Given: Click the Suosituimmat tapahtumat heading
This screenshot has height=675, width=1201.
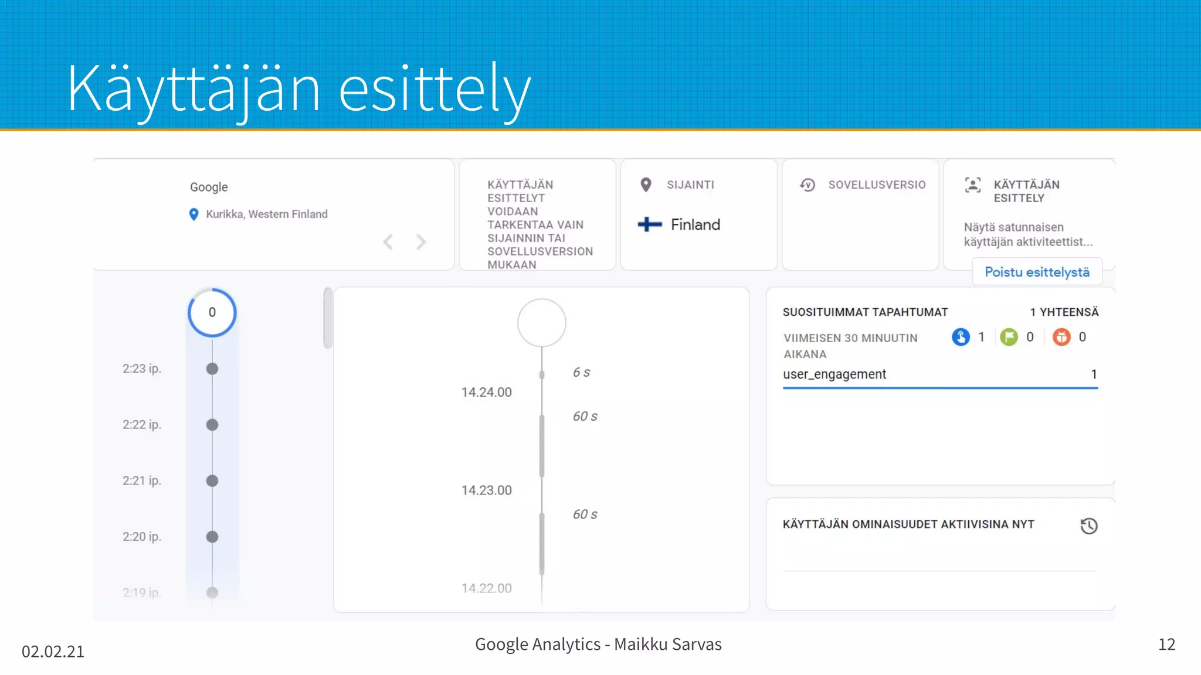Looking at the screenshot, I should click(865, 312).
